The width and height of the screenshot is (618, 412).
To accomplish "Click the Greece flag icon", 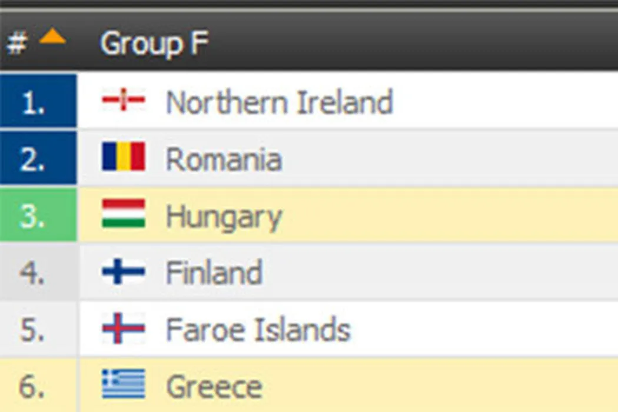I will click(123, 385).
